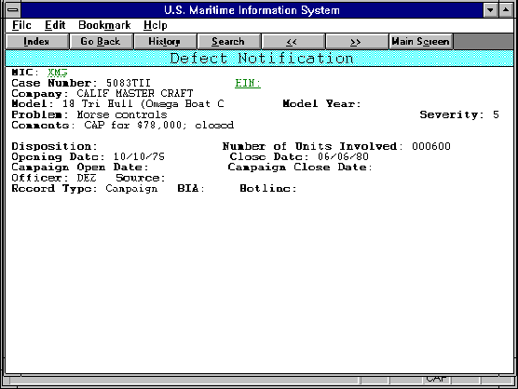Select the Severity value 5
Screen dimensions: 518x389
[x=496, y=114]
